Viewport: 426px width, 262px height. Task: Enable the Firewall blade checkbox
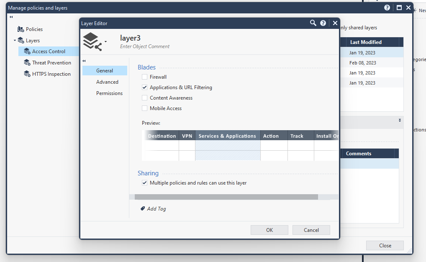coord(145,77)
